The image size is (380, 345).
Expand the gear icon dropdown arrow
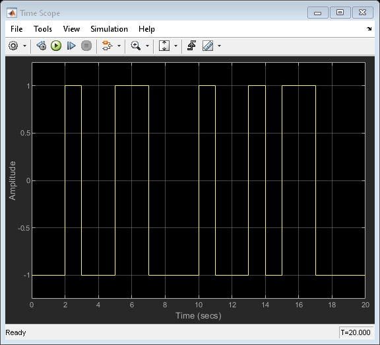pyautogui.click(x=24, y=46)
